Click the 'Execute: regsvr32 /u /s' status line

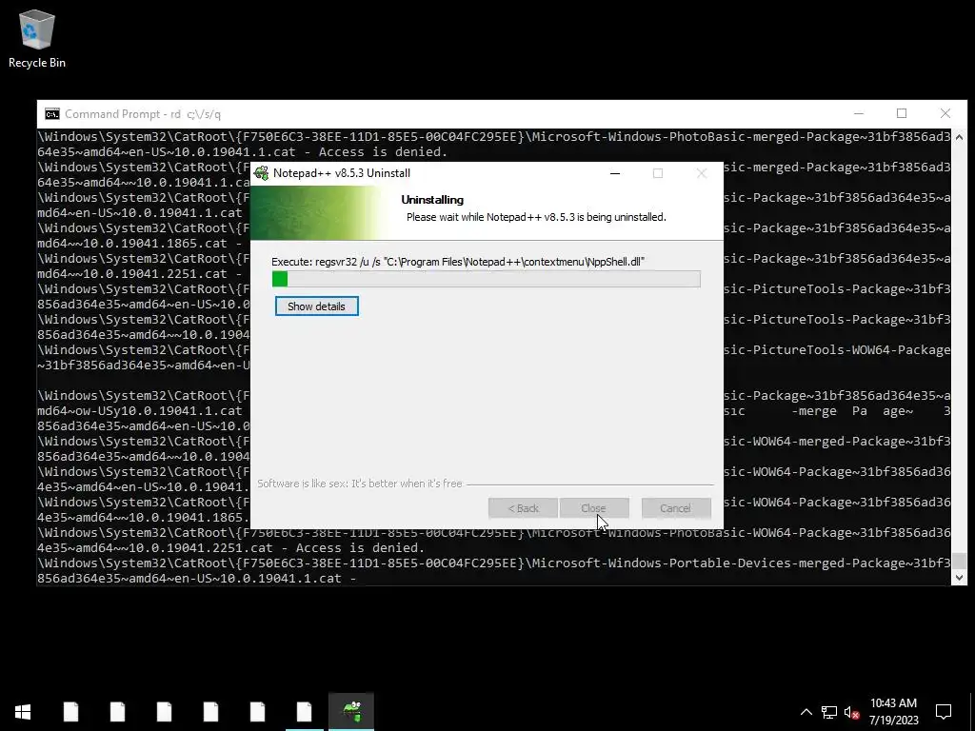(x=458, y=262)
